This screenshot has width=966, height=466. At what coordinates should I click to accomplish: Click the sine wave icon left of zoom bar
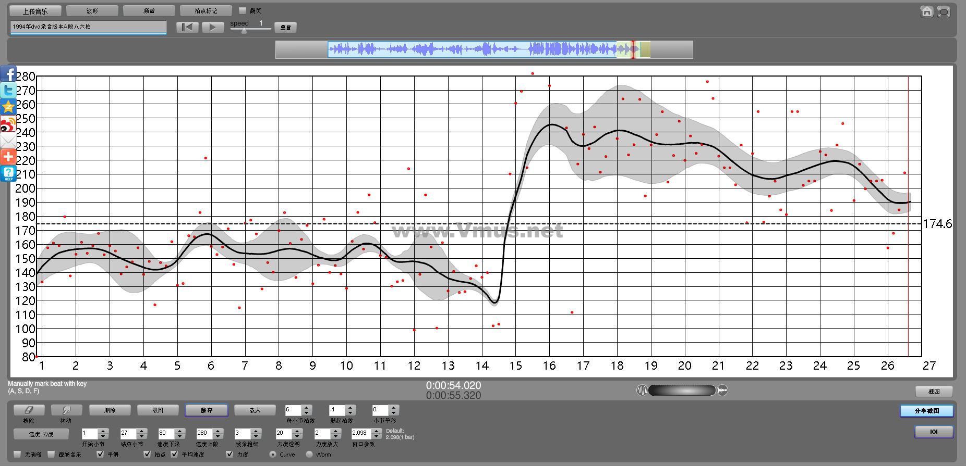pyautogui.click(x=642, y=390)
